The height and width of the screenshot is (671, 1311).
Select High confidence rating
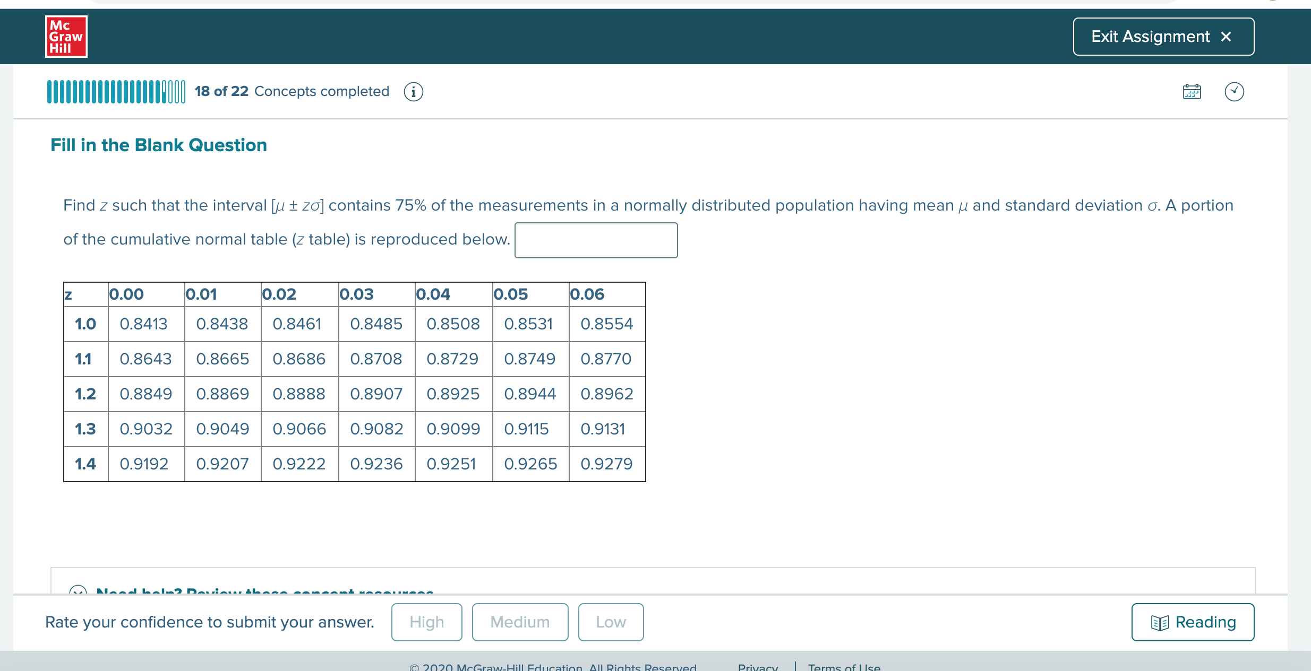pyautogui.click(x=426, y=622)
